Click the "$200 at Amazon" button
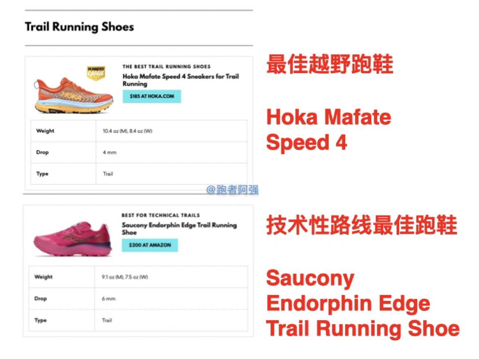This screenshot has height=359, width=479. pos(149,245)
